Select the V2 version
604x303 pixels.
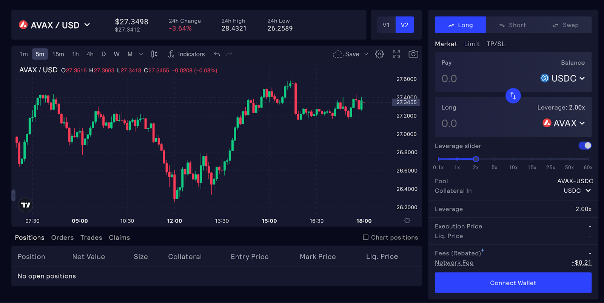pos(405,25)
